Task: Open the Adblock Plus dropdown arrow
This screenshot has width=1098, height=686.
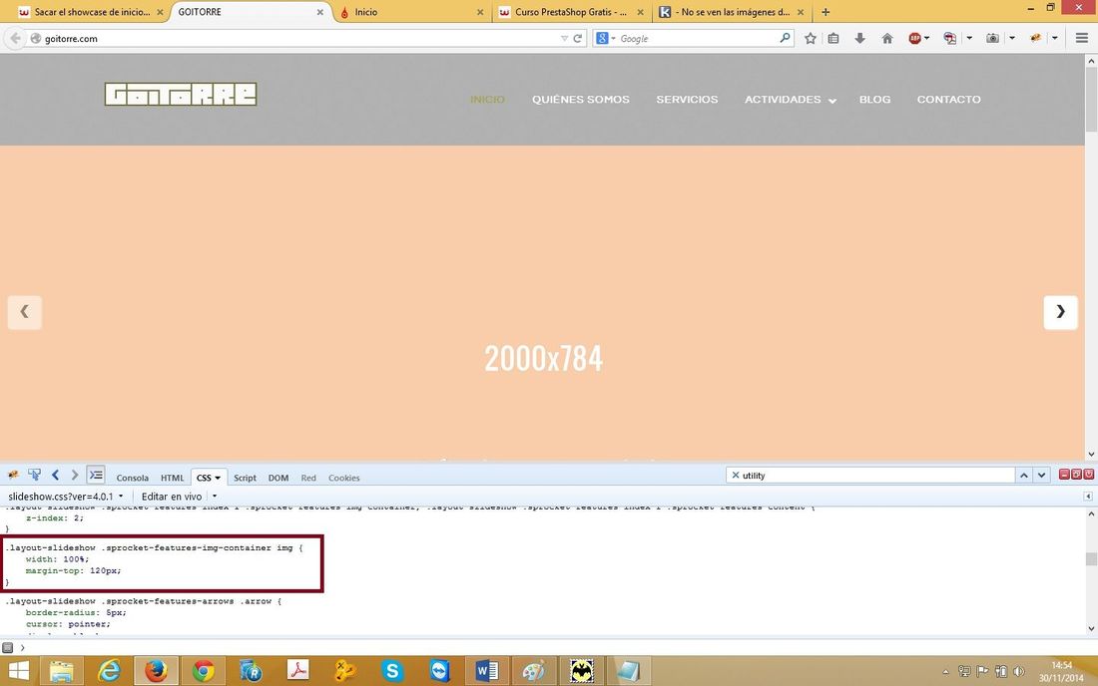Action: [x=926, y=39]
